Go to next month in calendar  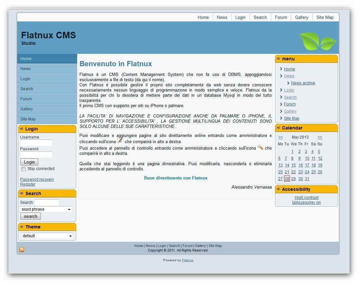click(320, 137)
